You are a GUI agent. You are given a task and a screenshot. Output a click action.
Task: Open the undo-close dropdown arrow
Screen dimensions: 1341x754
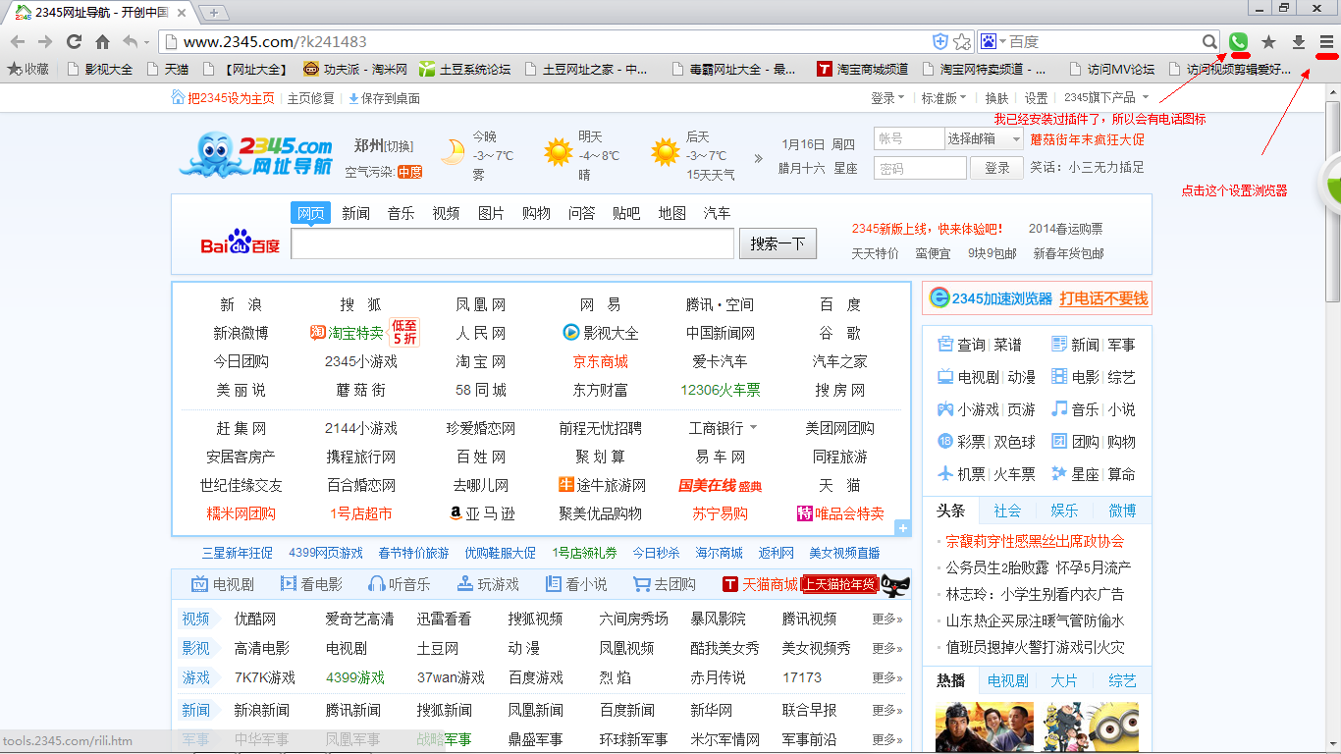tap(147, 42)
